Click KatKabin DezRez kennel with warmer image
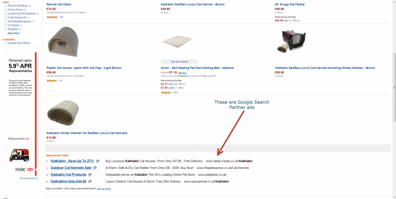Image resolution: width=396 pixels, height=199 pixels. pos(292,42)
